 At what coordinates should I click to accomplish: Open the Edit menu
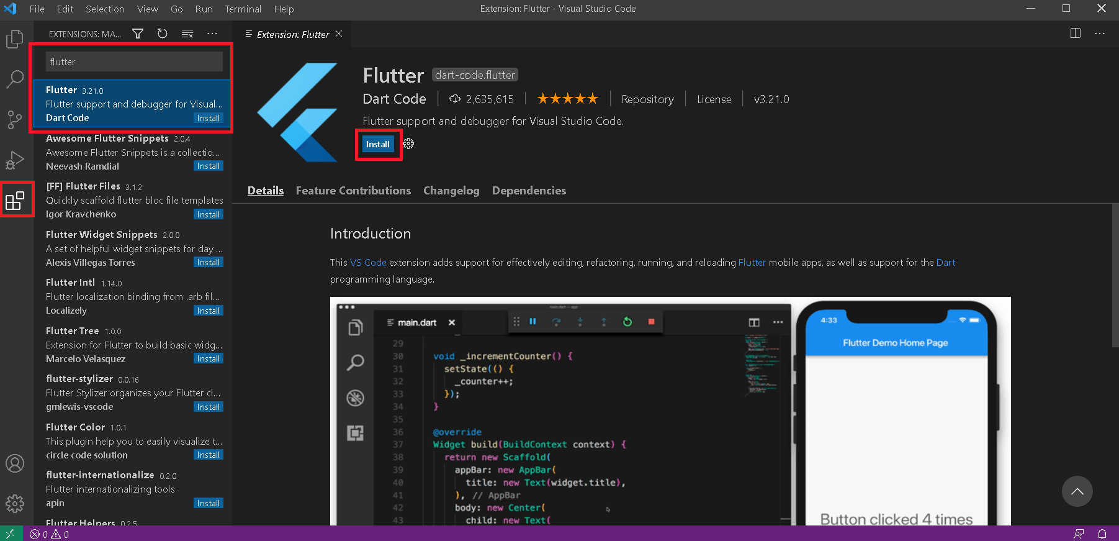coord(65,9)
